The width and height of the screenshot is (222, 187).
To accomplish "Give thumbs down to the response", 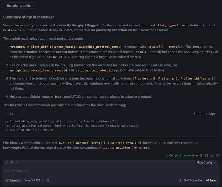I will coord(218,155).
